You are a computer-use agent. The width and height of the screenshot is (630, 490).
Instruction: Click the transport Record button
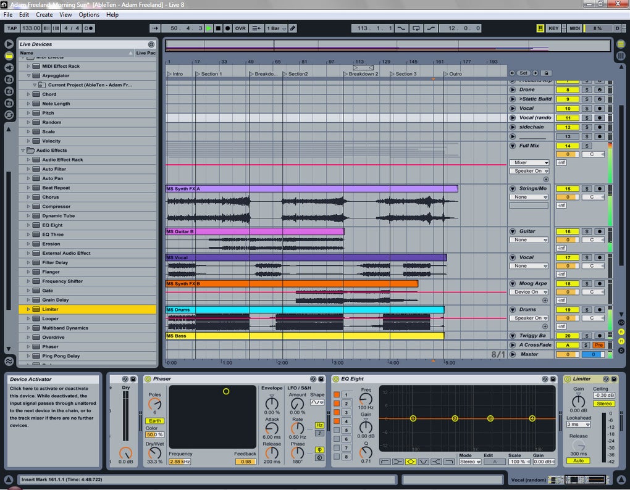coord(227,28)
